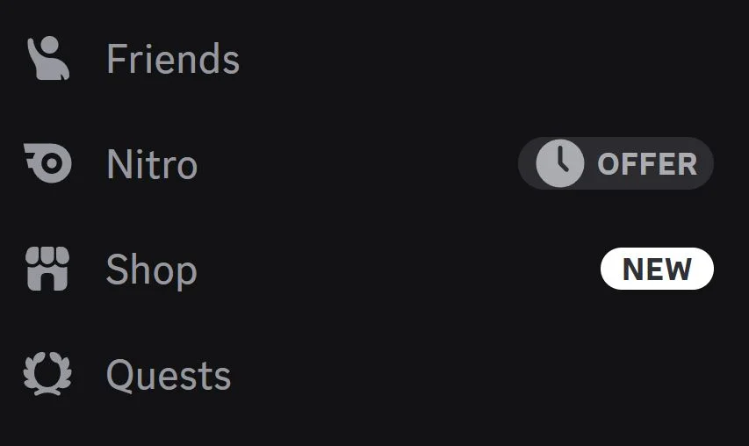Click the clock icon in the Nitro badge
The image size is (749, 446).
(559, 164)
